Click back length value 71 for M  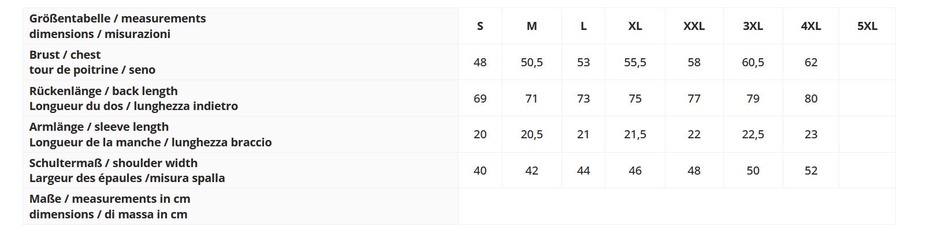click(x=531, y=99)
